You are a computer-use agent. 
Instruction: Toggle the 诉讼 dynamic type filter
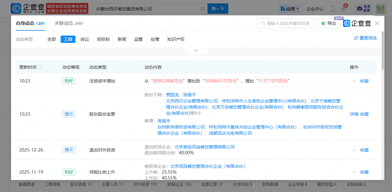(x=84, y=39)
